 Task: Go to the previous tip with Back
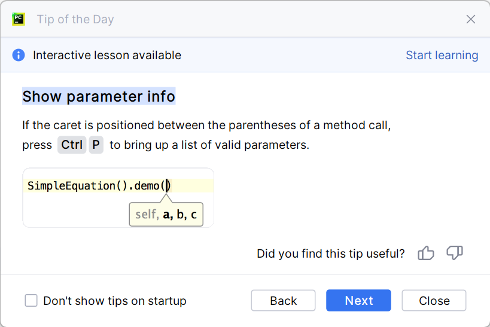(x=283, y=301)
